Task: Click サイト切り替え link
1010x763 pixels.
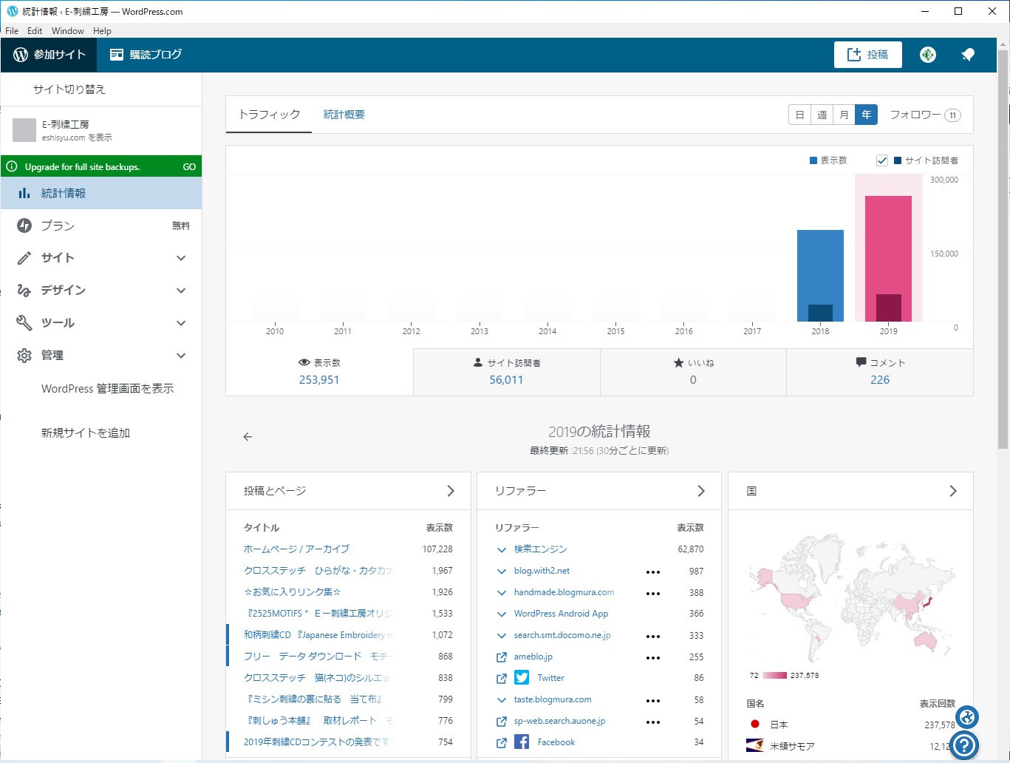Action: click(69, 89)
